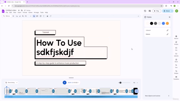Click the zoom magnifier tool
The height and width of the screenshot is (101, 180).
(23, 16)
